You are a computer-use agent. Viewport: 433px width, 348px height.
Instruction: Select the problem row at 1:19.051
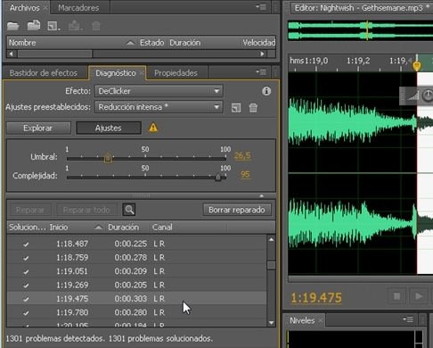[136, 271]
